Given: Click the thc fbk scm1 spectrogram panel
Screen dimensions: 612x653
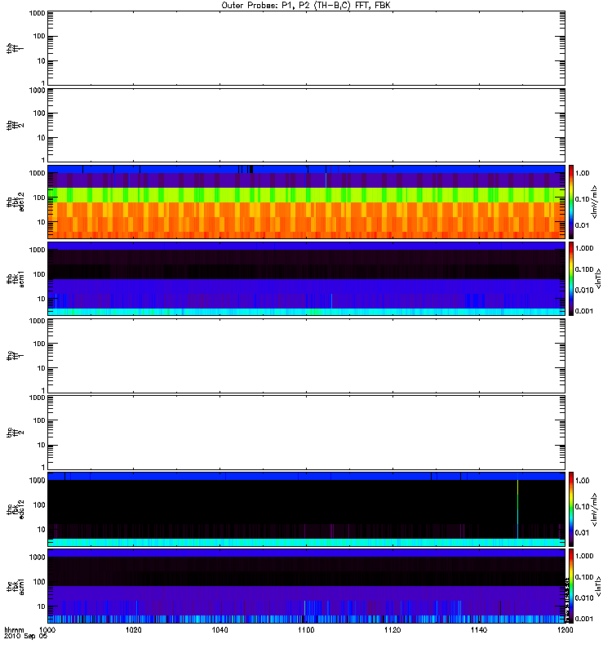Looking at the screenshot, I should pos(307,586).
